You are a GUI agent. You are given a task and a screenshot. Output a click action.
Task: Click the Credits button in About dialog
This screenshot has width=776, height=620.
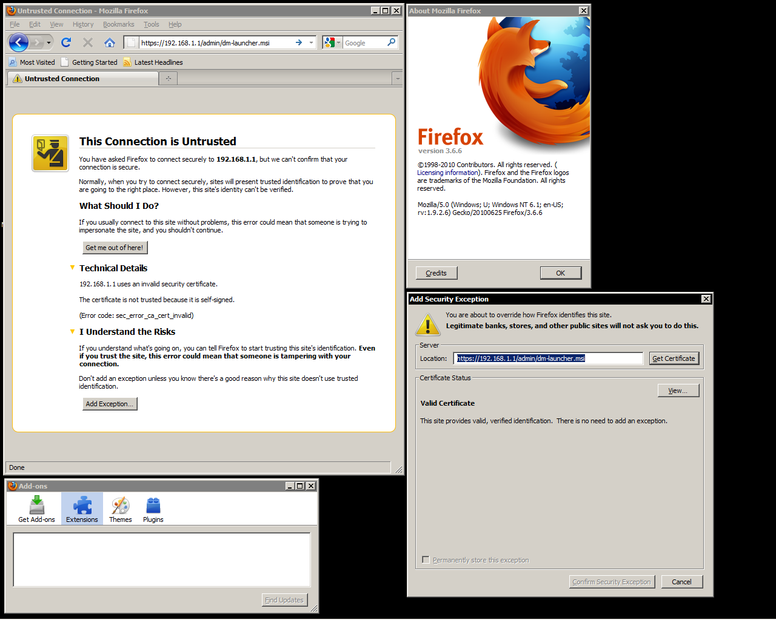coord(436,273)
